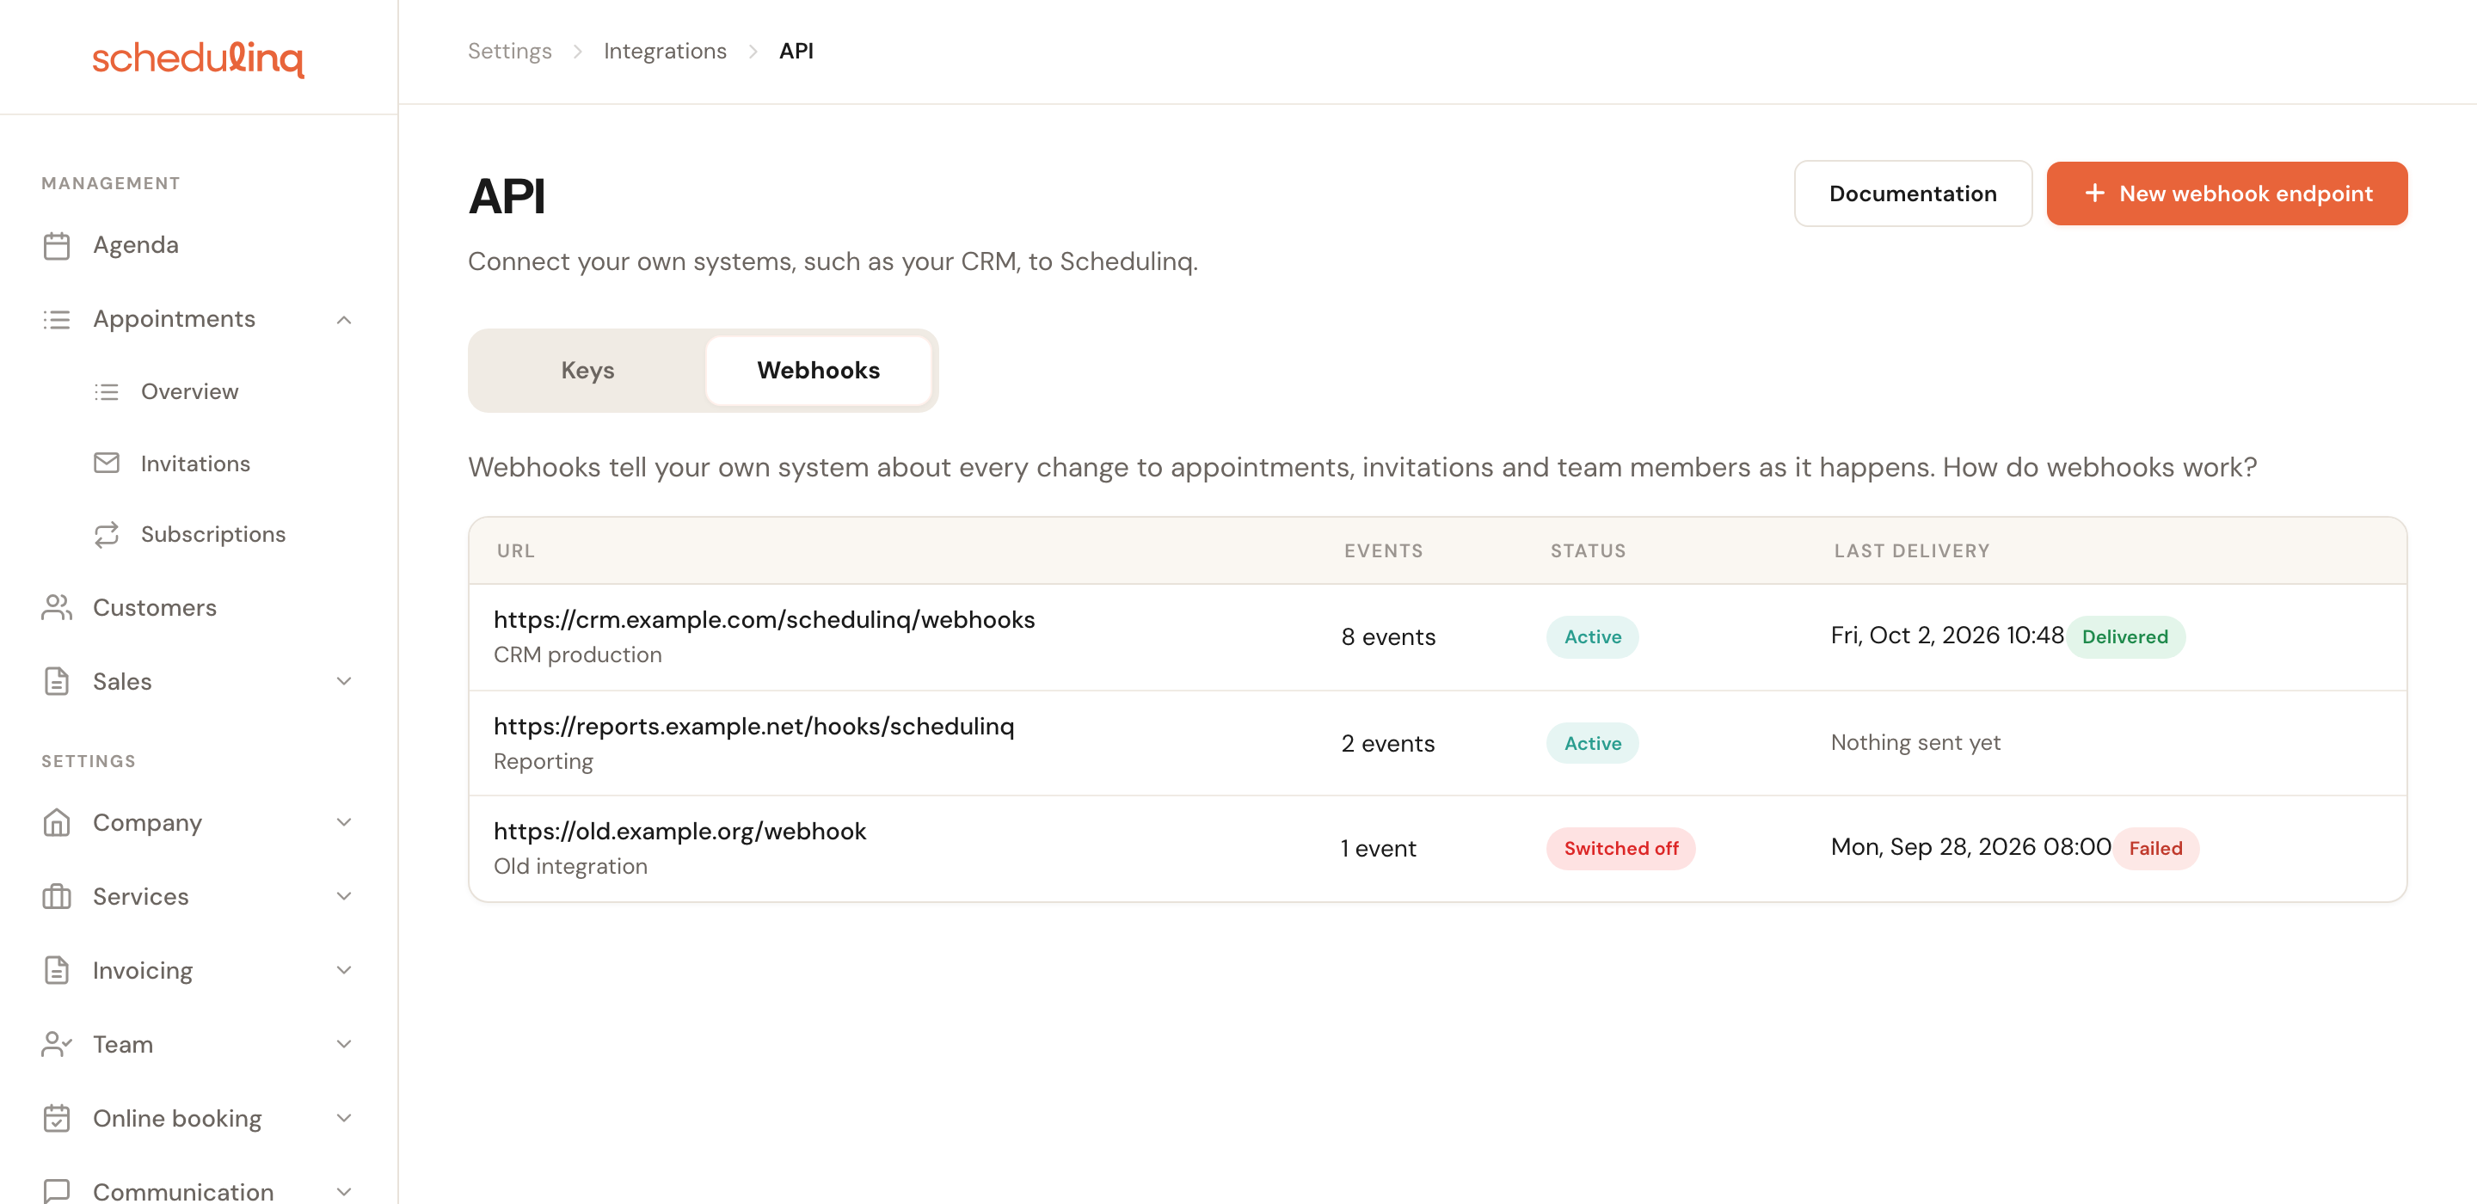
Task: Expand the Invoicing settings chevron
Action: tap(344, 970)
